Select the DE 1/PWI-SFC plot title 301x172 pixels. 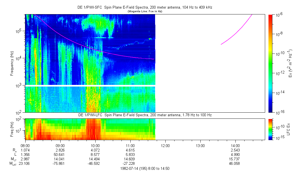pyautogui.click(x=145, y=7)
